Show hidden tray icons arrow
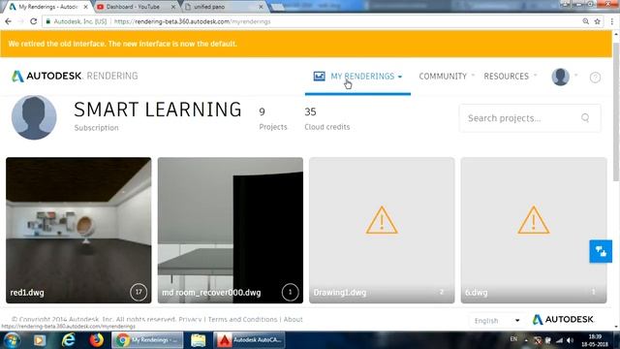The width and height of the screenshot is (620, 349). click(x=526, y=340)
